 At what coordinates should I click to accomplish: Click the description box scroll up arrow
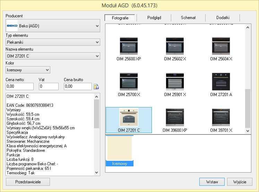coord(97,97)
